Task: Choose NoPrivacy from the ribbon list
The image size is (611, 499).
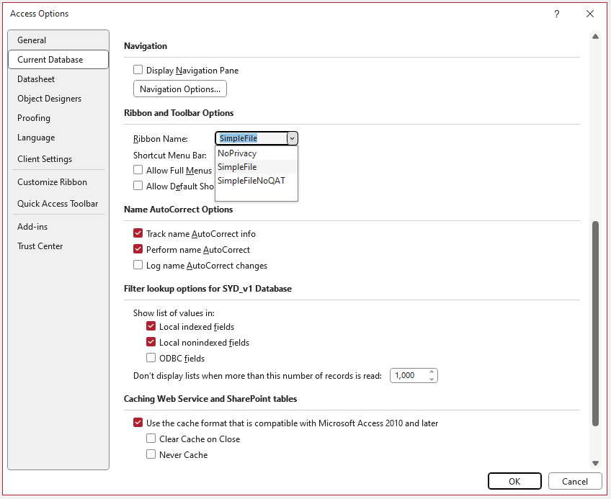Action: click(x=256, y=153)
